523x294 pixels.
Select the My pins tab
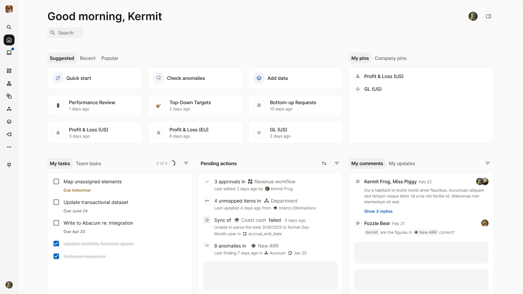click(x=360, y=58)
